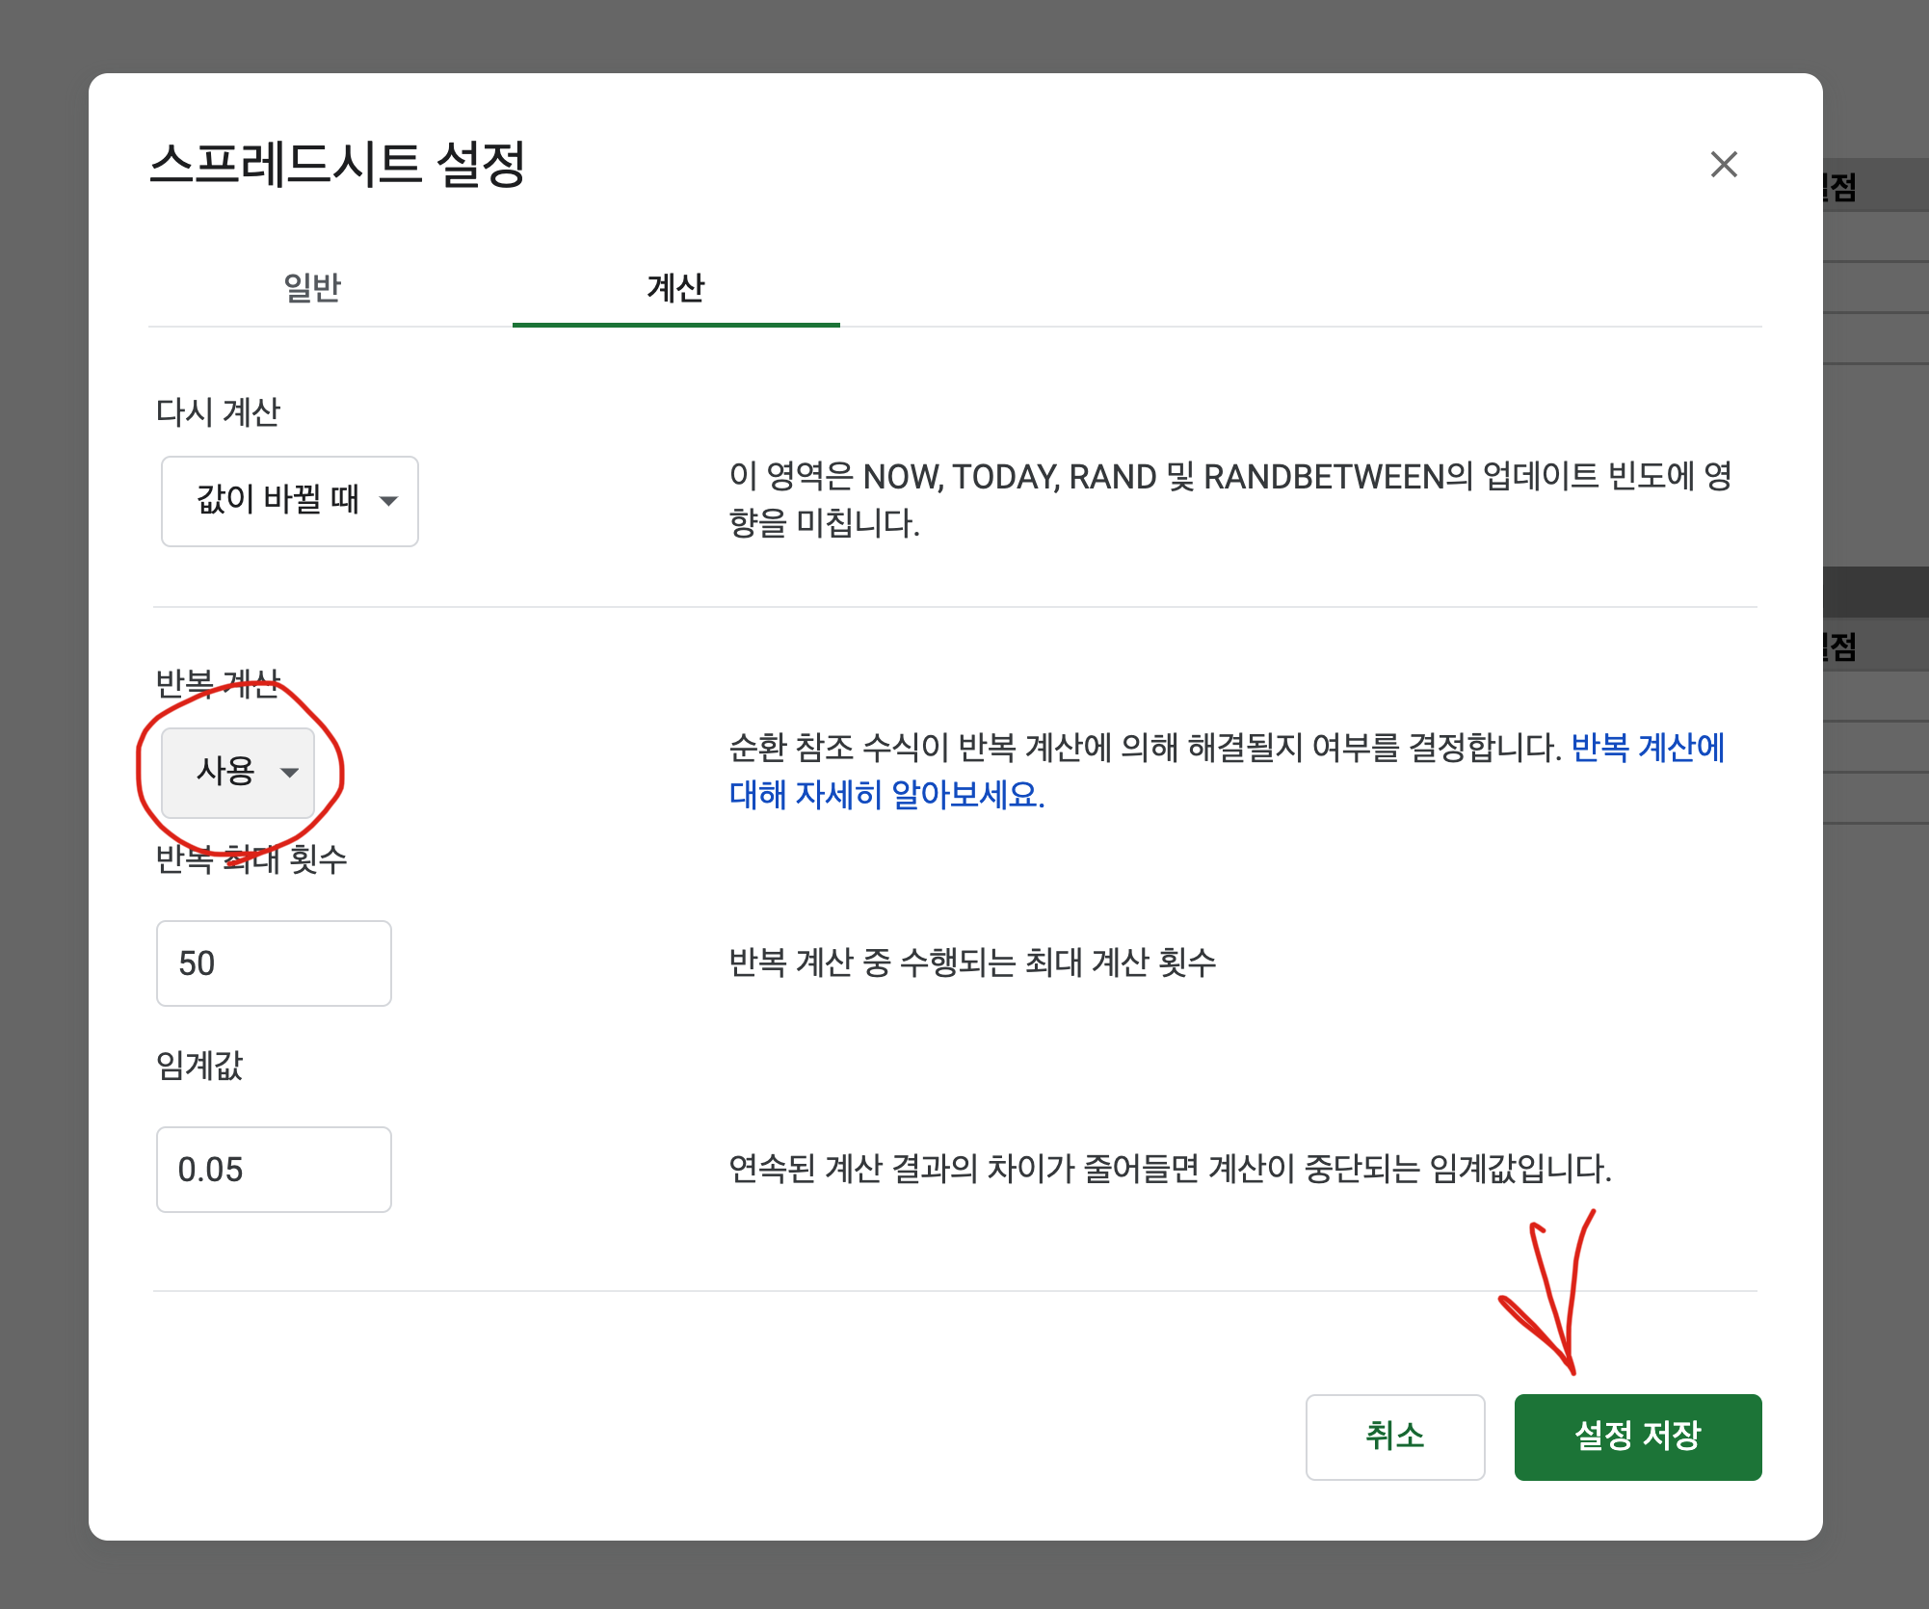Screen dimensions: 1929x1609
Task: Focus the 반복 최대 횟수 field showing 50
Action: pos(274,963)
